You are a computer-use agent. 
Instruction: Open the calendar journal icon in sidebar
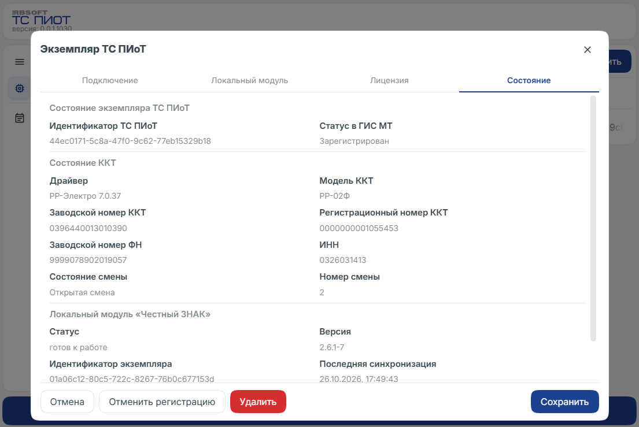20,118
